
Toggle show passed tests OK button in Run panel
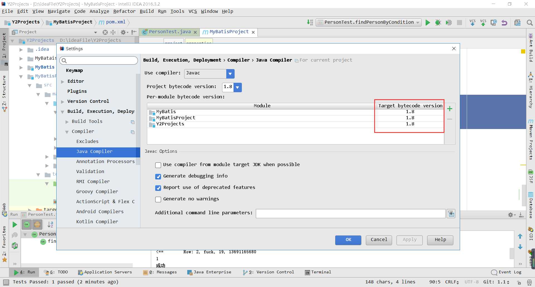point(27,225)
